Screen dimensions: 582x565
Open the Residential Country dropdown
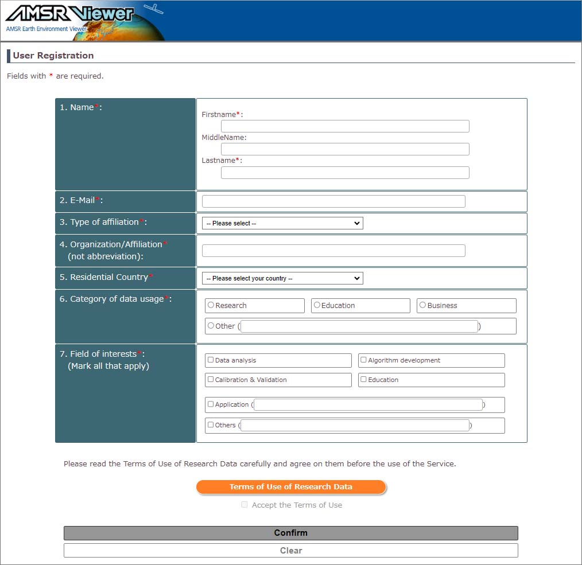click(x=282, y=278)
